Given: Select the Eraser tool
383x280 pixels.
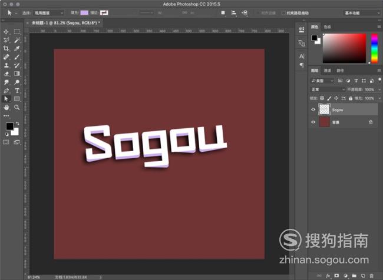Looking at the screenshot, I should coord(6,74).
